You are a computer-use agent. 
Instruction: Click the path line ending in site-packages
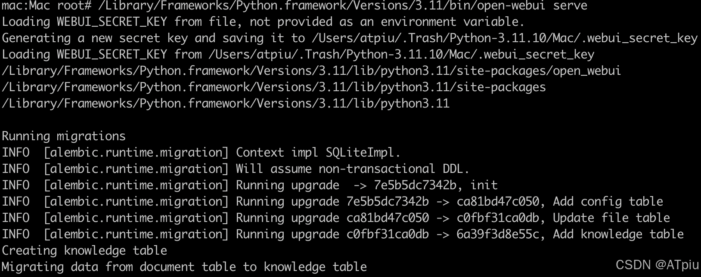(274, 87)
